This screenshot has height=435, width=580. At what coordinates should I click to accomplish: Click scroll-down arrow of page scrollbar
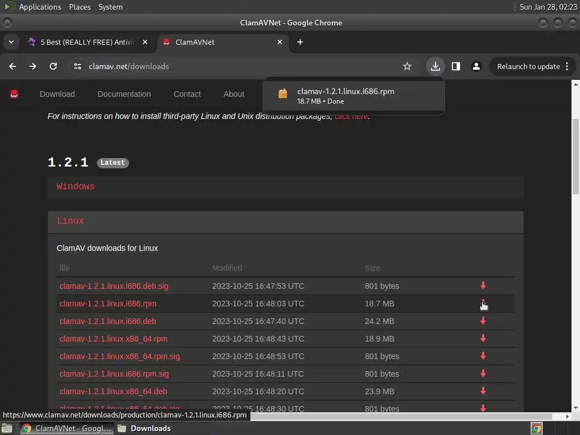pyautogui.click(x=575, y=408)
